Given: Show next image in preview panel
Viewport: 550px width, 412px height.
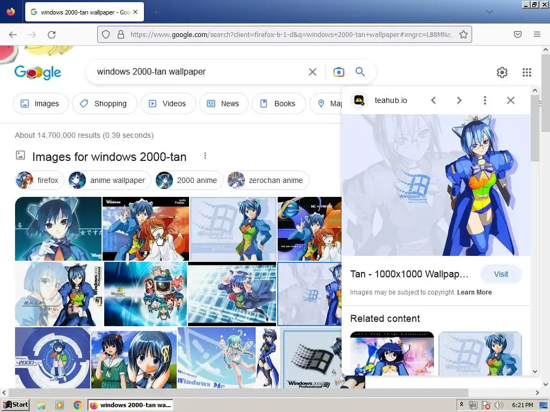Looking at the screenshot, I should tap(459, 100).
